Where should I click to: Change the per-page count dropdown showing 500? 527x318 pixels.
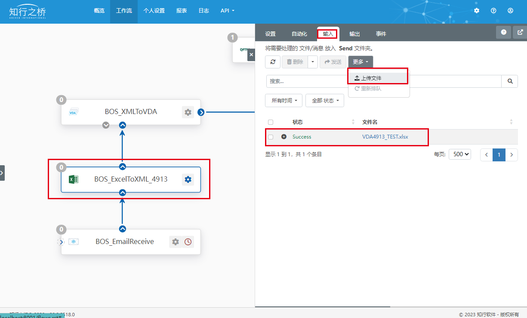tap(459, 154)
